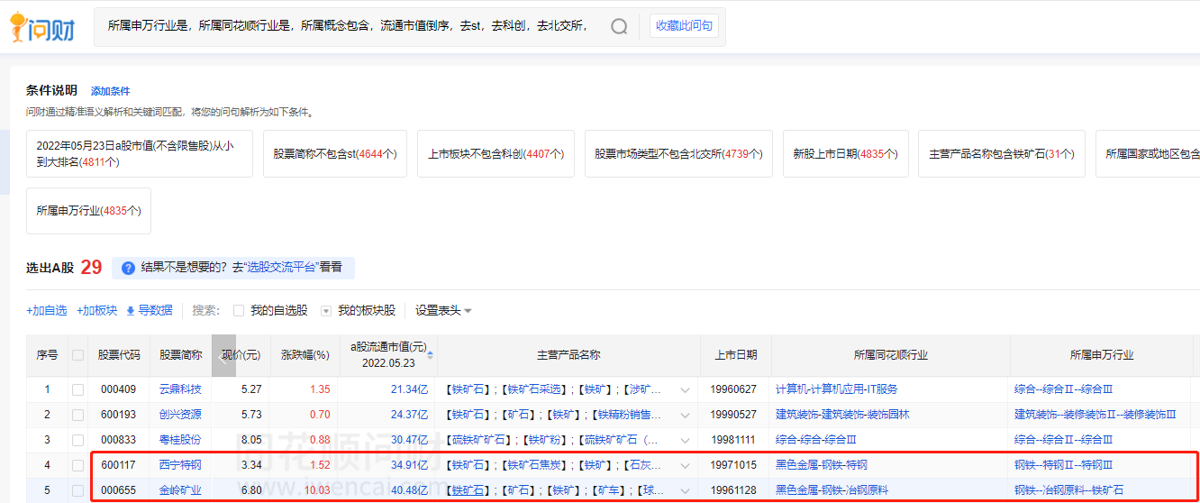Expand 主营产品名称 dropdown for 西宁特钢 row
1200x503 pixels.
(x=685, y=466)
